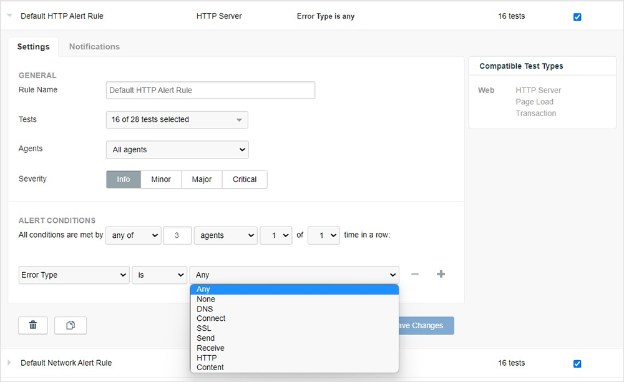Uncheck the Default HTTP Alert Rule checkbox
Screen dimensions: 624x382
[x=577, y=17]
